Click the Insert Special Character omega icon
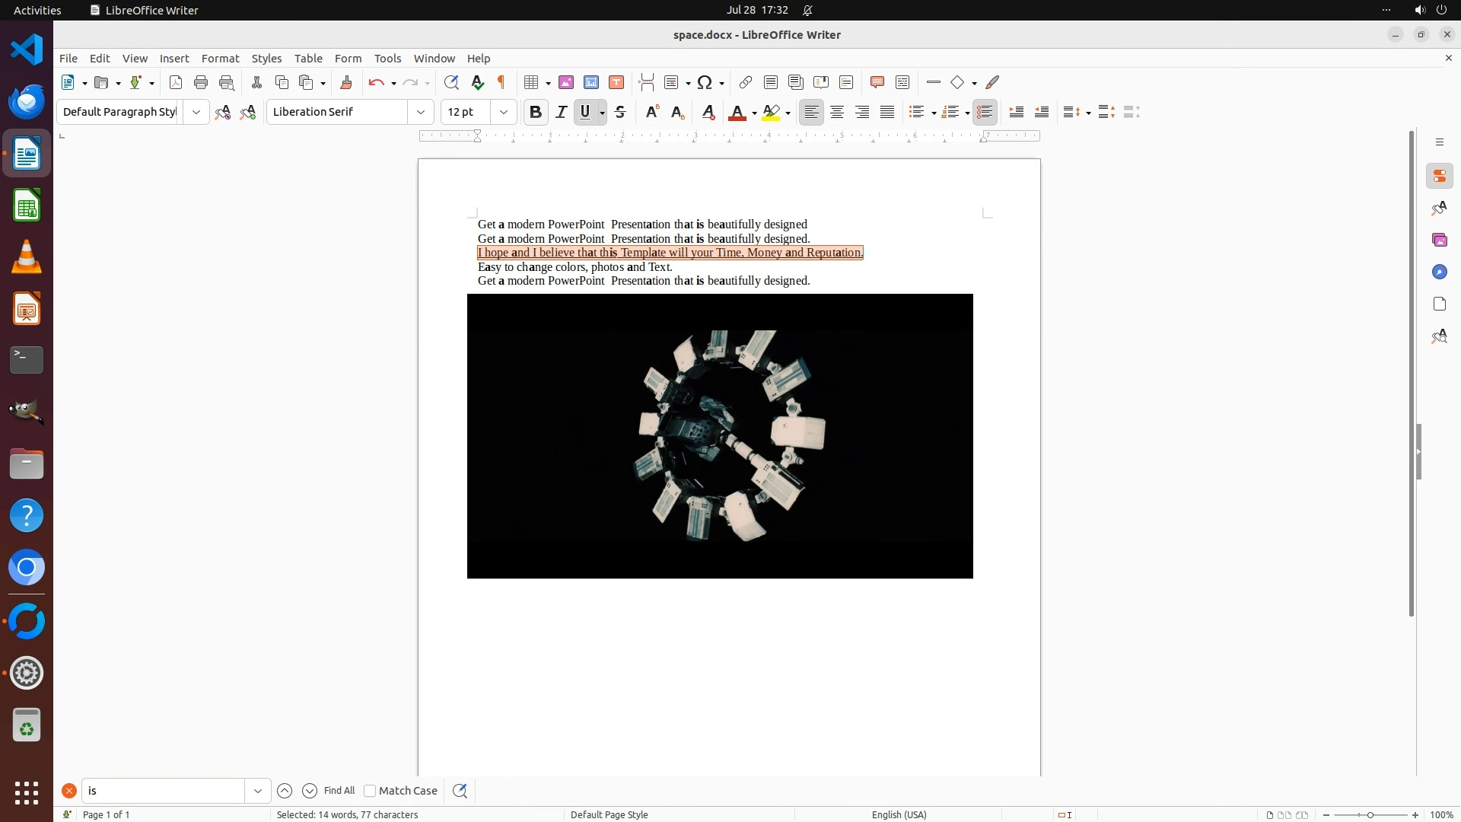 pos(705,82)
